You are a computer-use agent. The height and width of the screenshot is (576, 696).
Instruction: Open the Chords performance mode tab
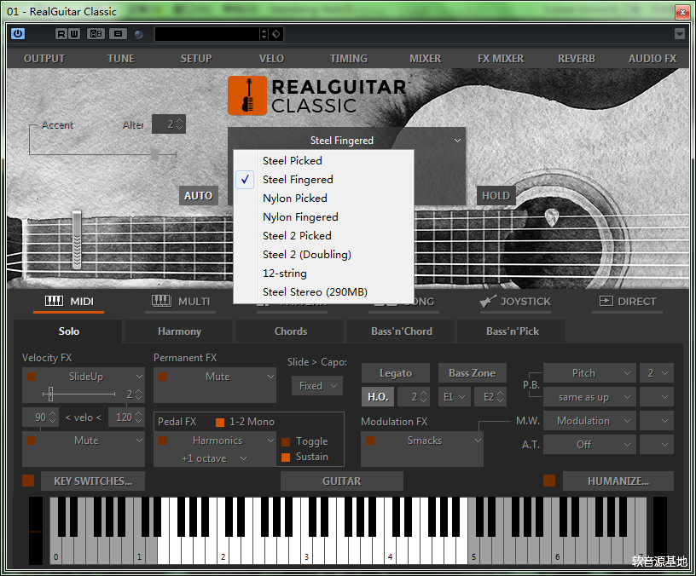pos(290,331)
